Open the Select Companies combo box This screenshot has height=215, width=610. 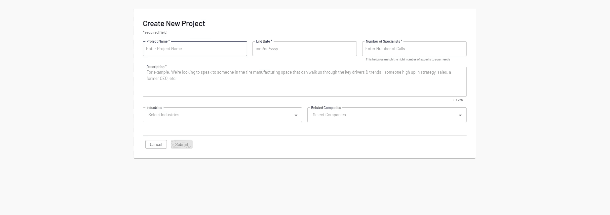(x=387, y=115)
